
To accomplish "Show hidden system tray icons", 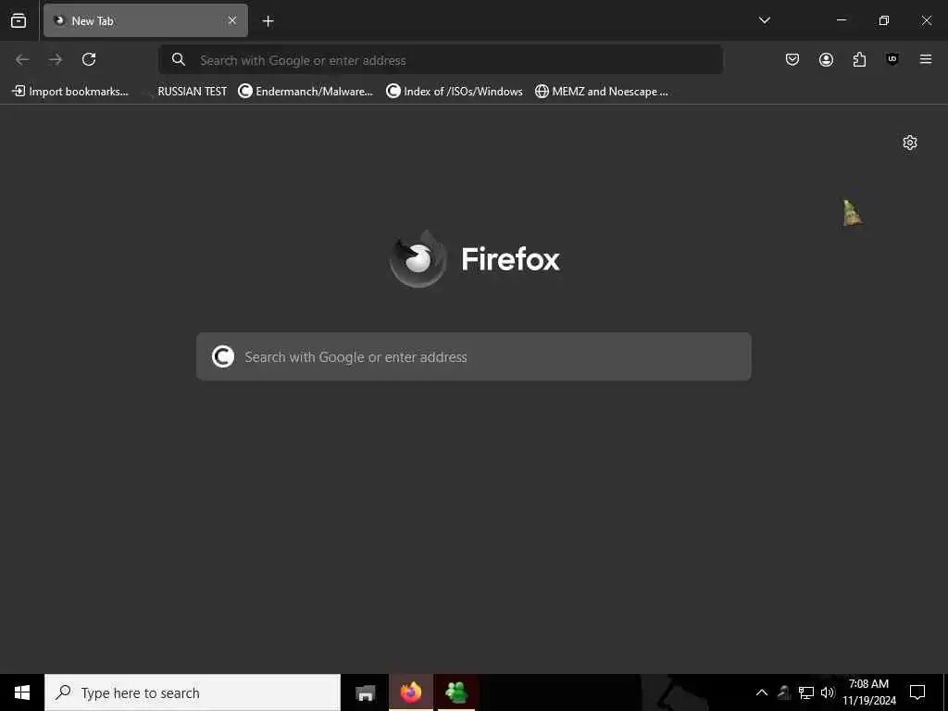I will coord(762,692).
